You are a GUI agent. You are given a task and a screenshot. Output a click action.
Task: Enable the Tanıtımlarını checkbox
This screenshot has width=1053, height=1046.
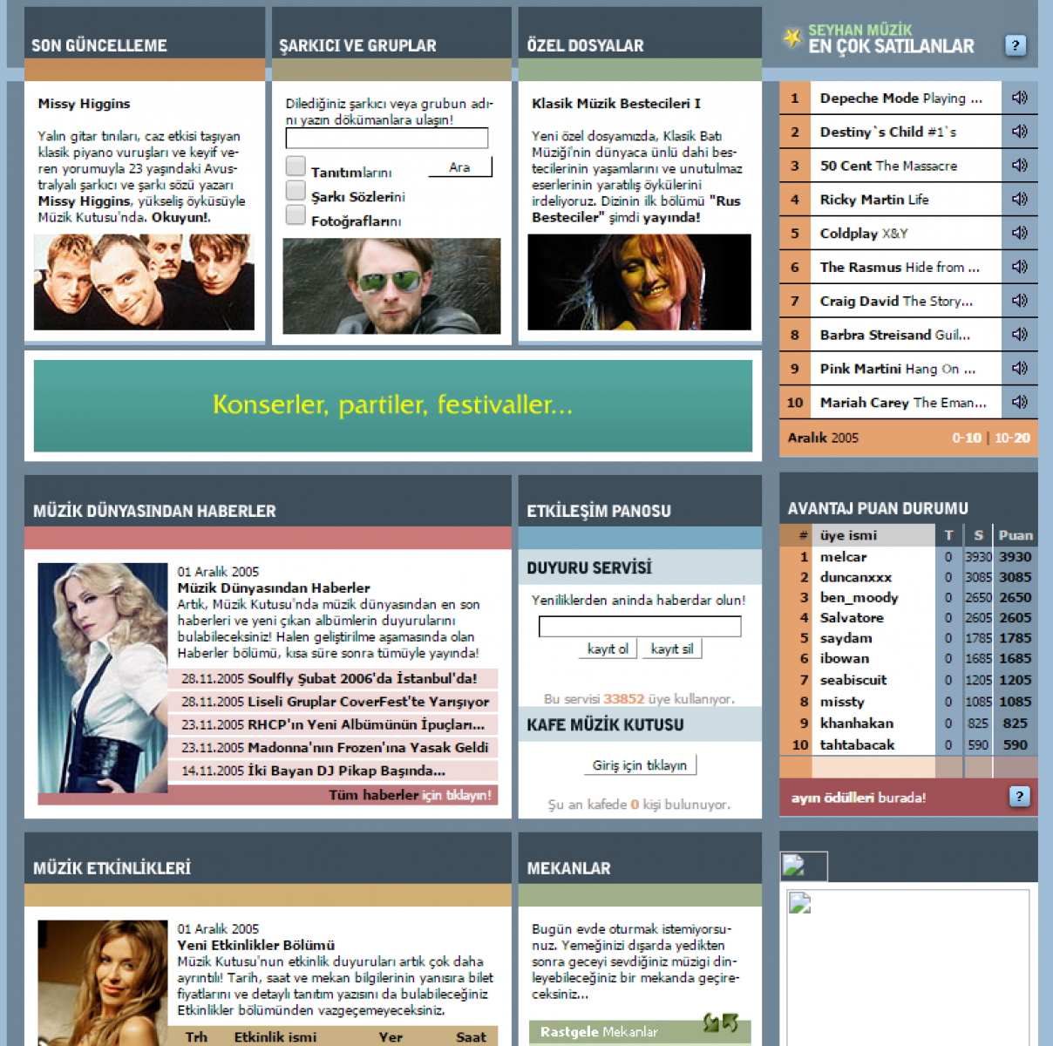296,166
